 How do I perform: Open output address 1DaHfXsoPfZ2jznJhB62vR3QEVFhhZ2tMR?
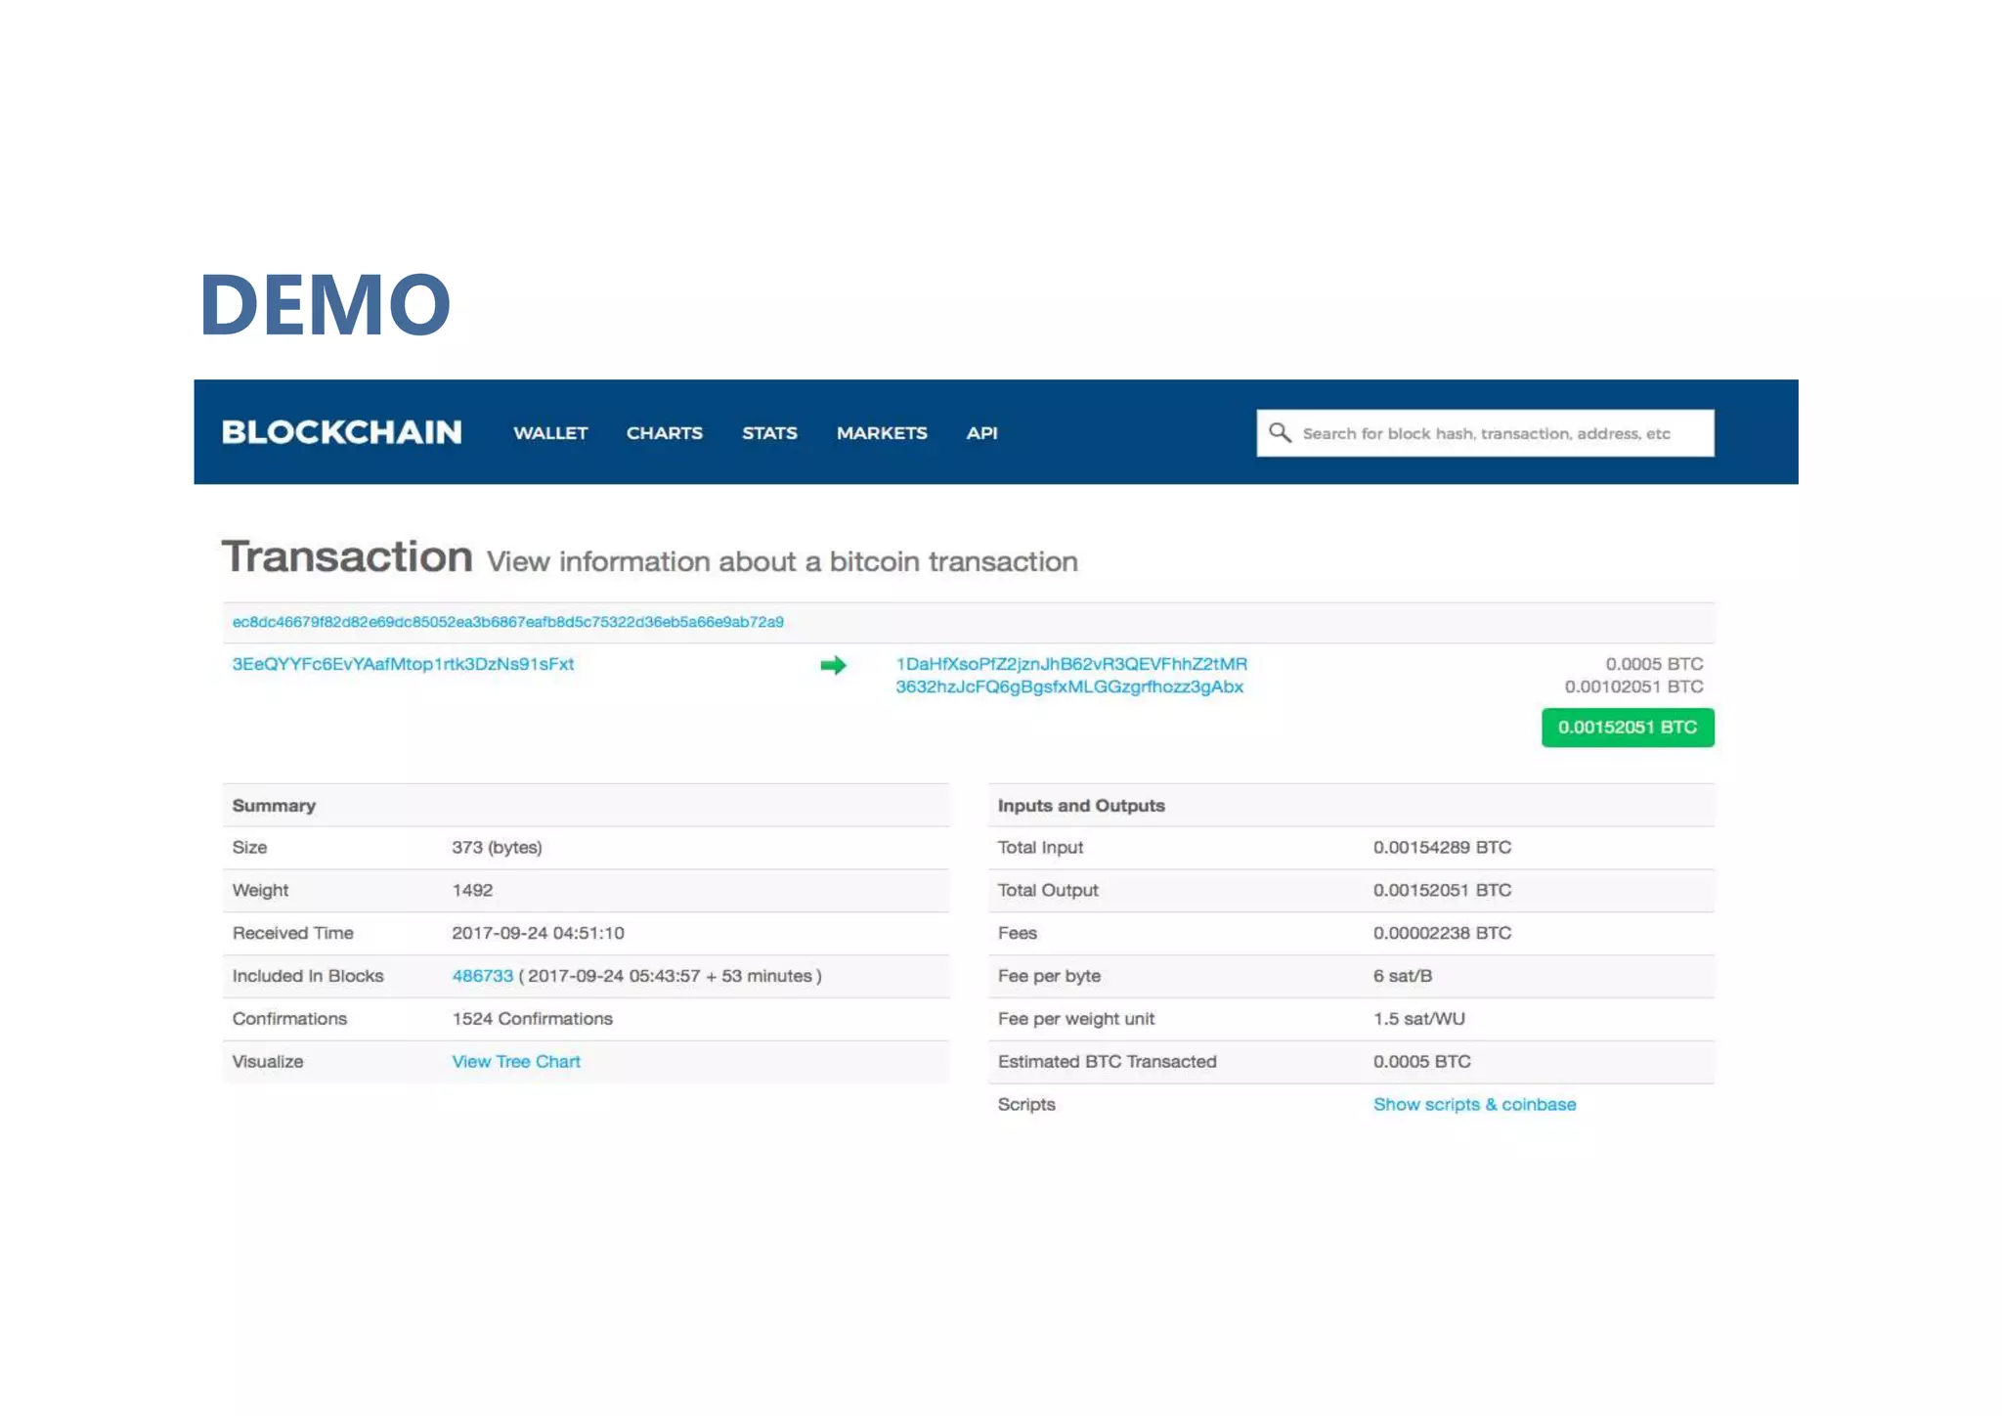(1071, 664)
